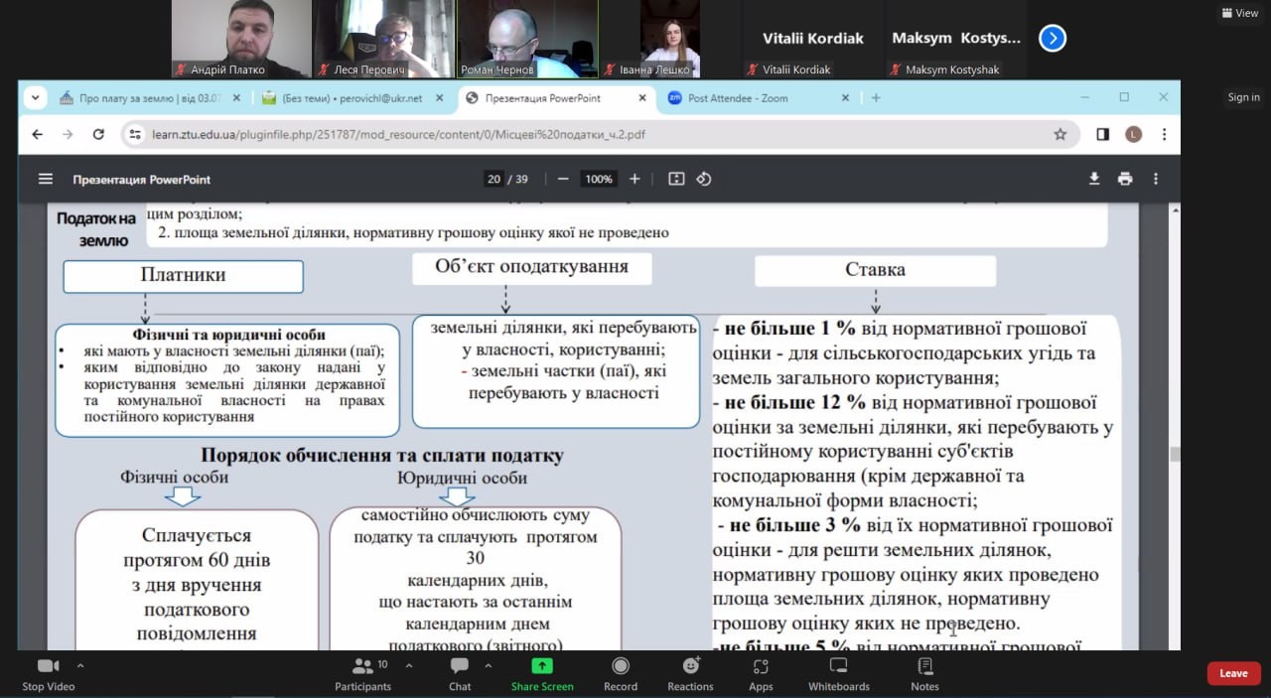Expand options arrow next to Chat
The image size is (1271, 698).
tap(487, 665)
